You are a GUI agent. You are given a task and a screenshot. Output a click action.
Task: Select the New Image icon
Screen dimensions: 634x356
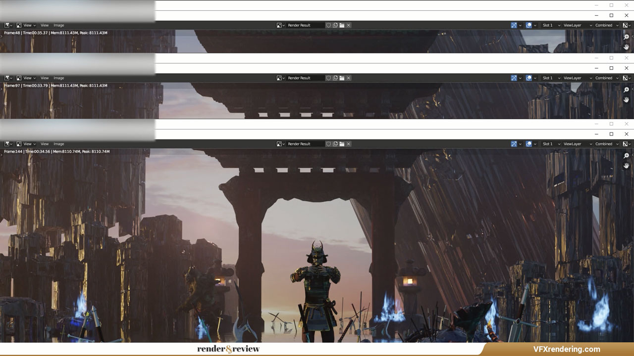[335, 144]
